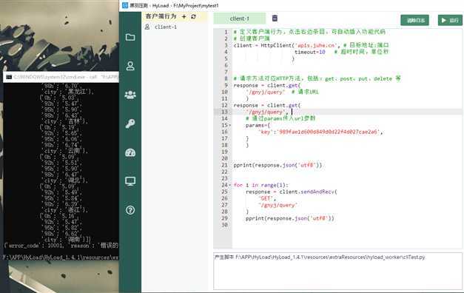Image resolution: width=464 pixels, height=293 pixels.
Task: Click the cmd.exe window title bar
Action: tap(61, 77)
